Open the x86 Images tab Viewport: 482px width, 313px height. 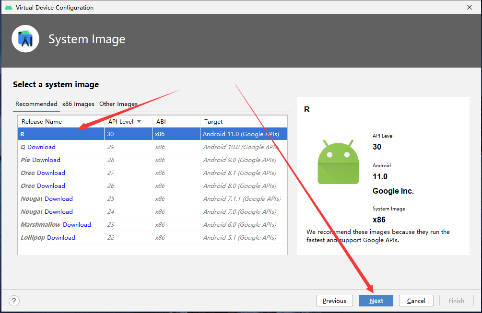click(78, 104)
